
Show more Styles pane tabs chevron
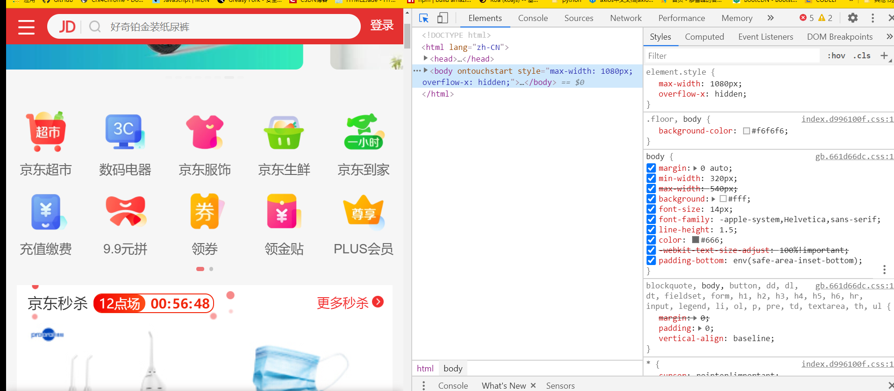(889, 36)
